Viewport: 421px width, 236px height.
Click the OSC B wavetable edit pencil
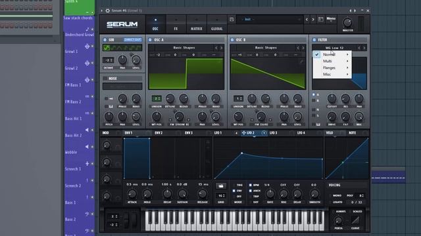click(302, 62)
